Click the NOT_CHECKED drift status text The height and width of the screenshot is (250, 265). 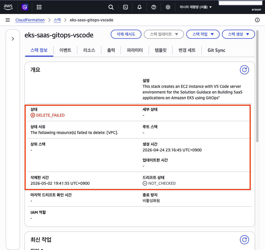tap(162, 183)
